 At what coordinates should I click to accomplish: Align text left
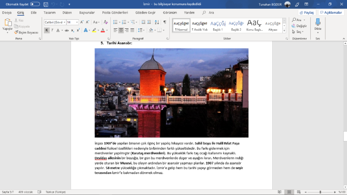[x=115, y=30]
